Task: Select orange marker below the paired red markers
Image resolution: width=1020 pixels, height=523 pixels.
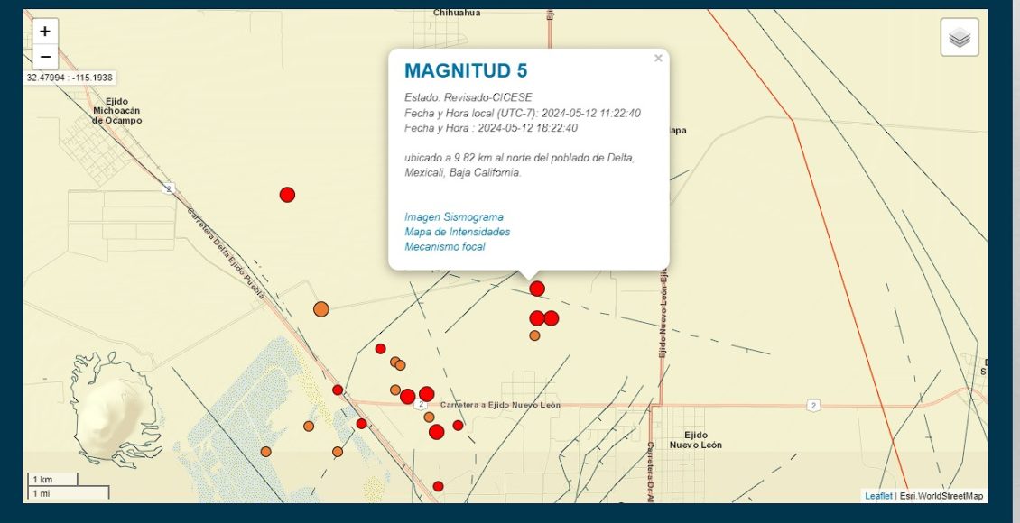Action: point(534,335)
